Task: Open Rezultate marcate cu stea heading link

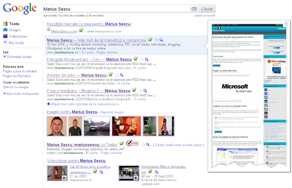Action: pos(89,24)
